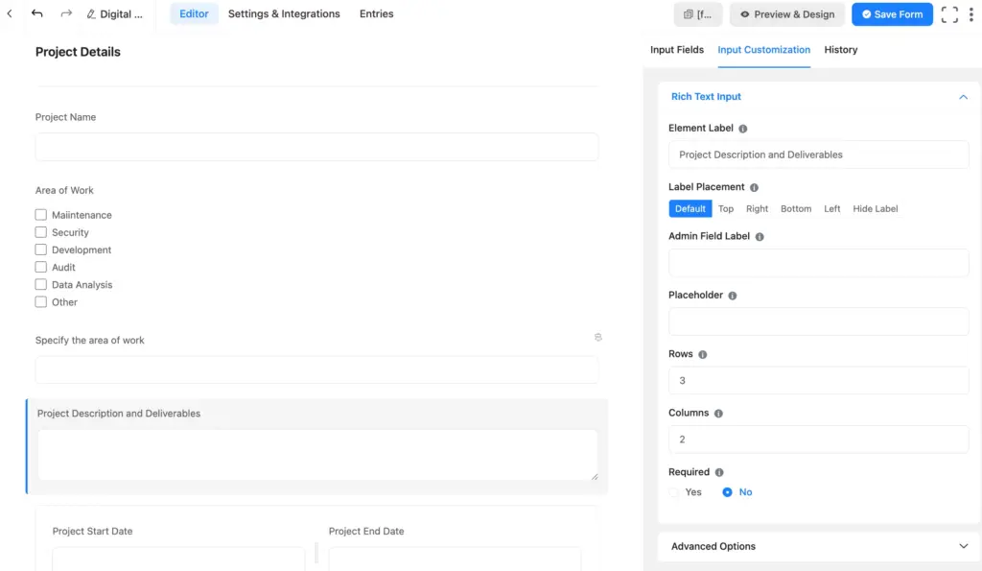Redo the last change
This screenshot has height=571, width=982.
66,13
